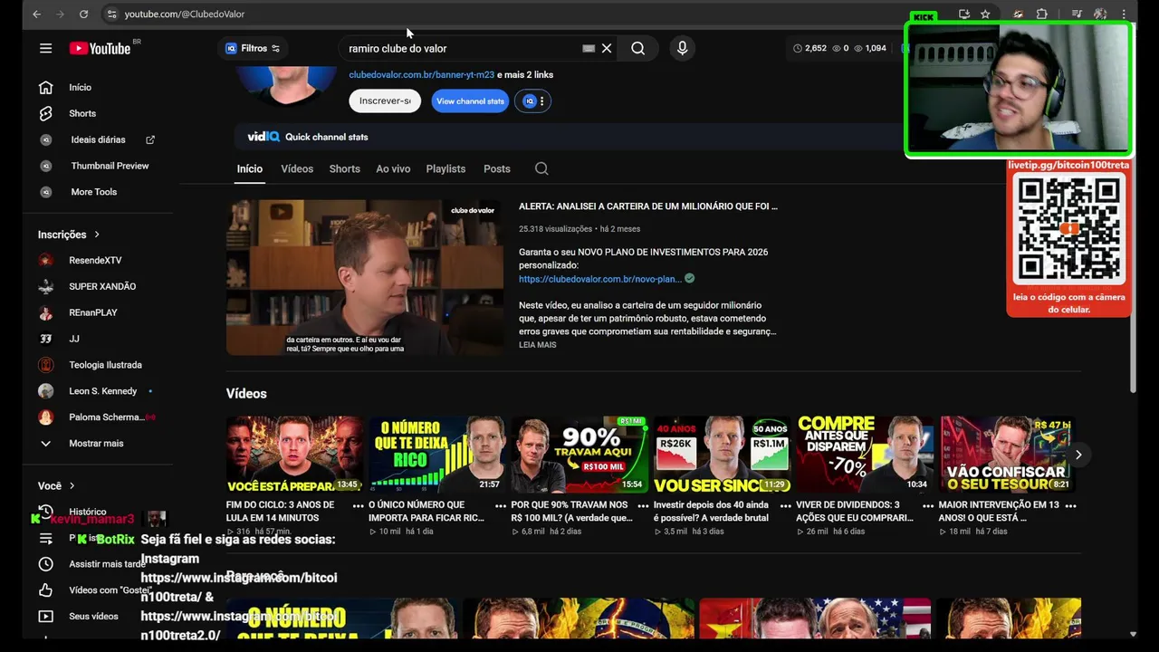
Task: Open Chrome three-dot menu
Action: point(1124,14)
